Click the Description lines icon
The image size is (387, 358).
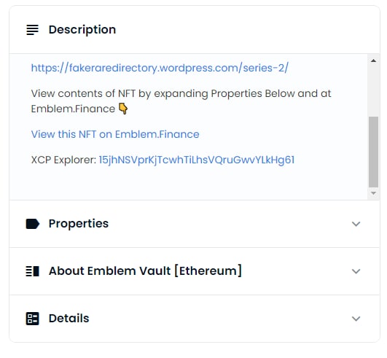pos(32,30)
